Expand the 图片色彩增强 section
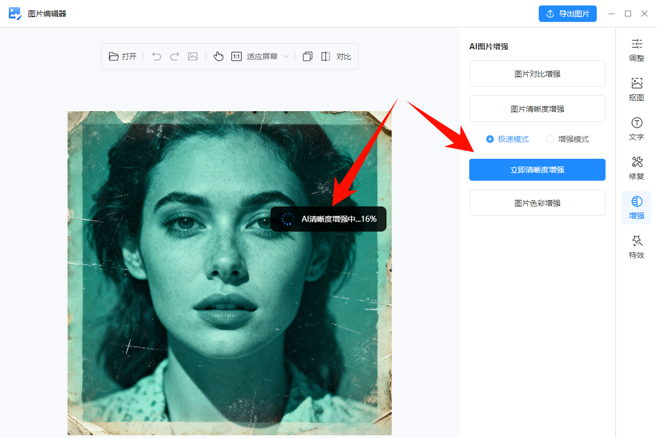This screenshot has width=657, height=438. (537, 203)
